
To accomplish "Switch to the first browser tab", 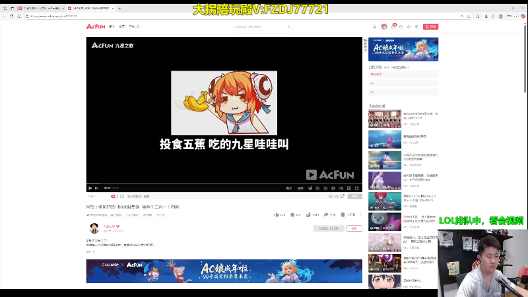I will (x=40, y=8).
